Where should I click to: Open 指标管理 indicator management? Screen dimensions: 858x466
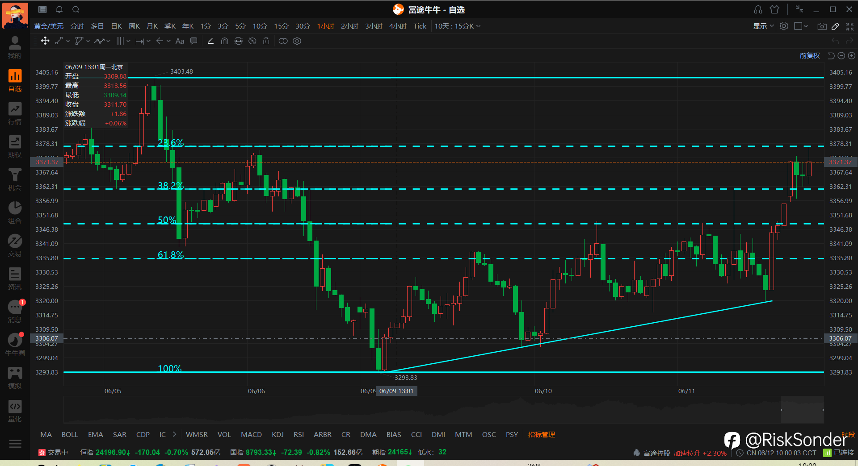pyautogui.click(x=542, y=434)
